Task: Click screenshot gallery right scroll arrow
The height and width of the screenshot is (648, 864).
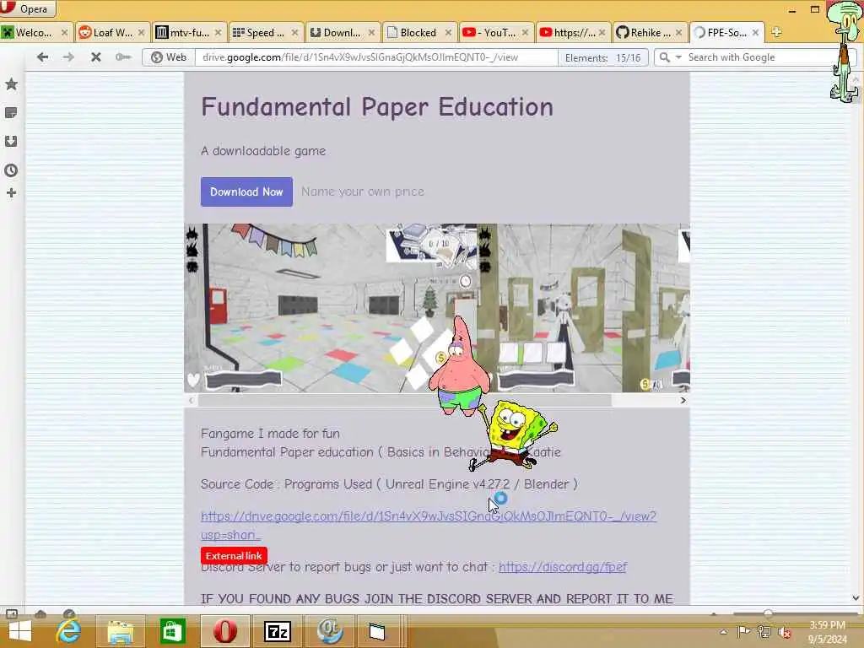Action: [x=683, y=400]
